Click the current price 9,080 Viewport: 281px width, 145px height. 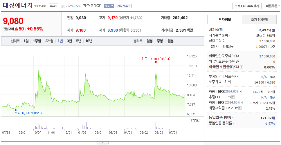point(13,21)
